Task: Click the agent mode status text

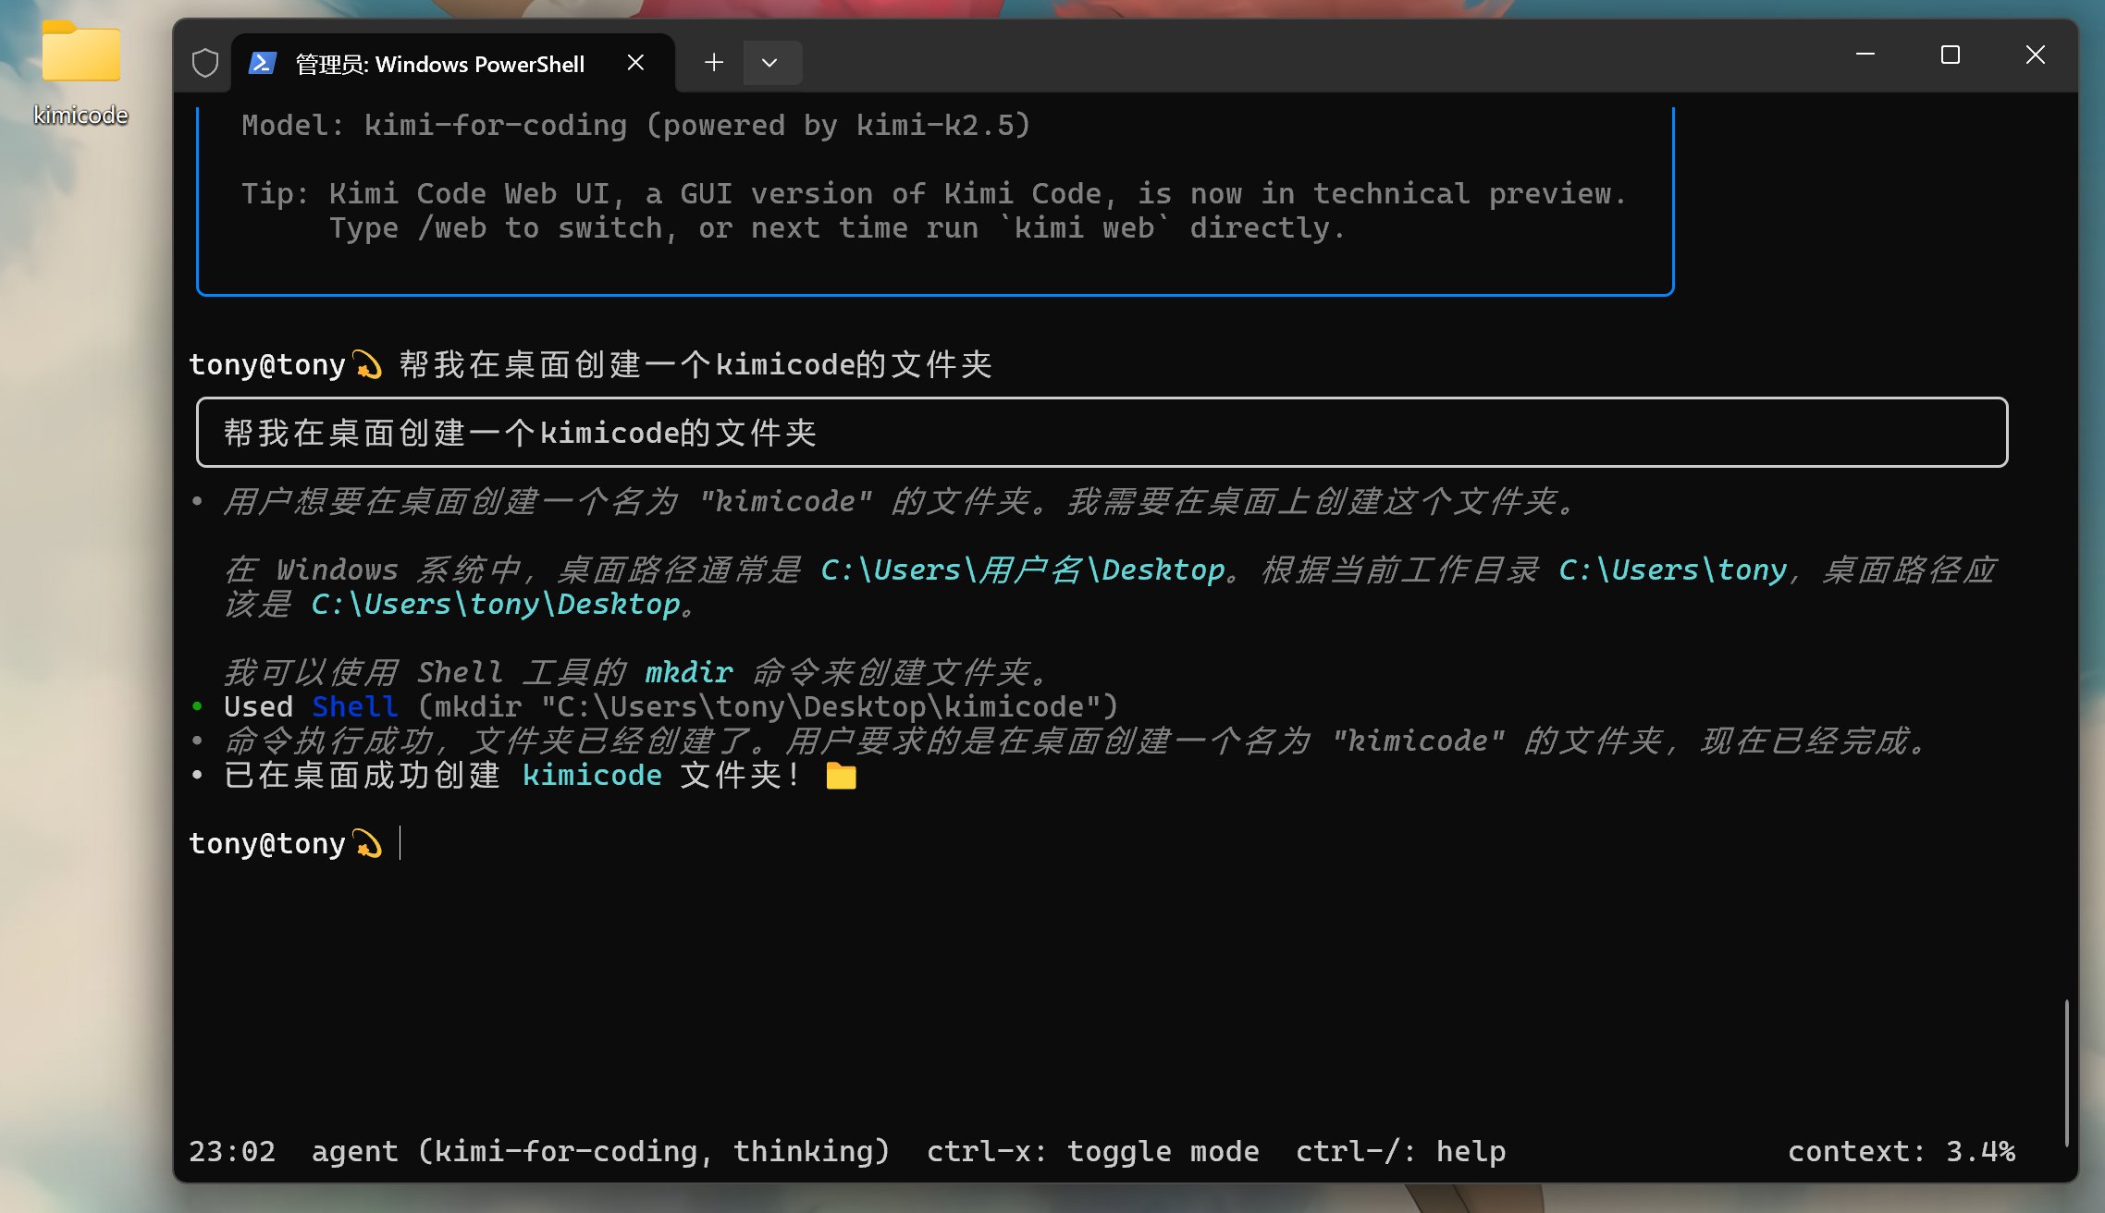Action: click(599, 1151)
